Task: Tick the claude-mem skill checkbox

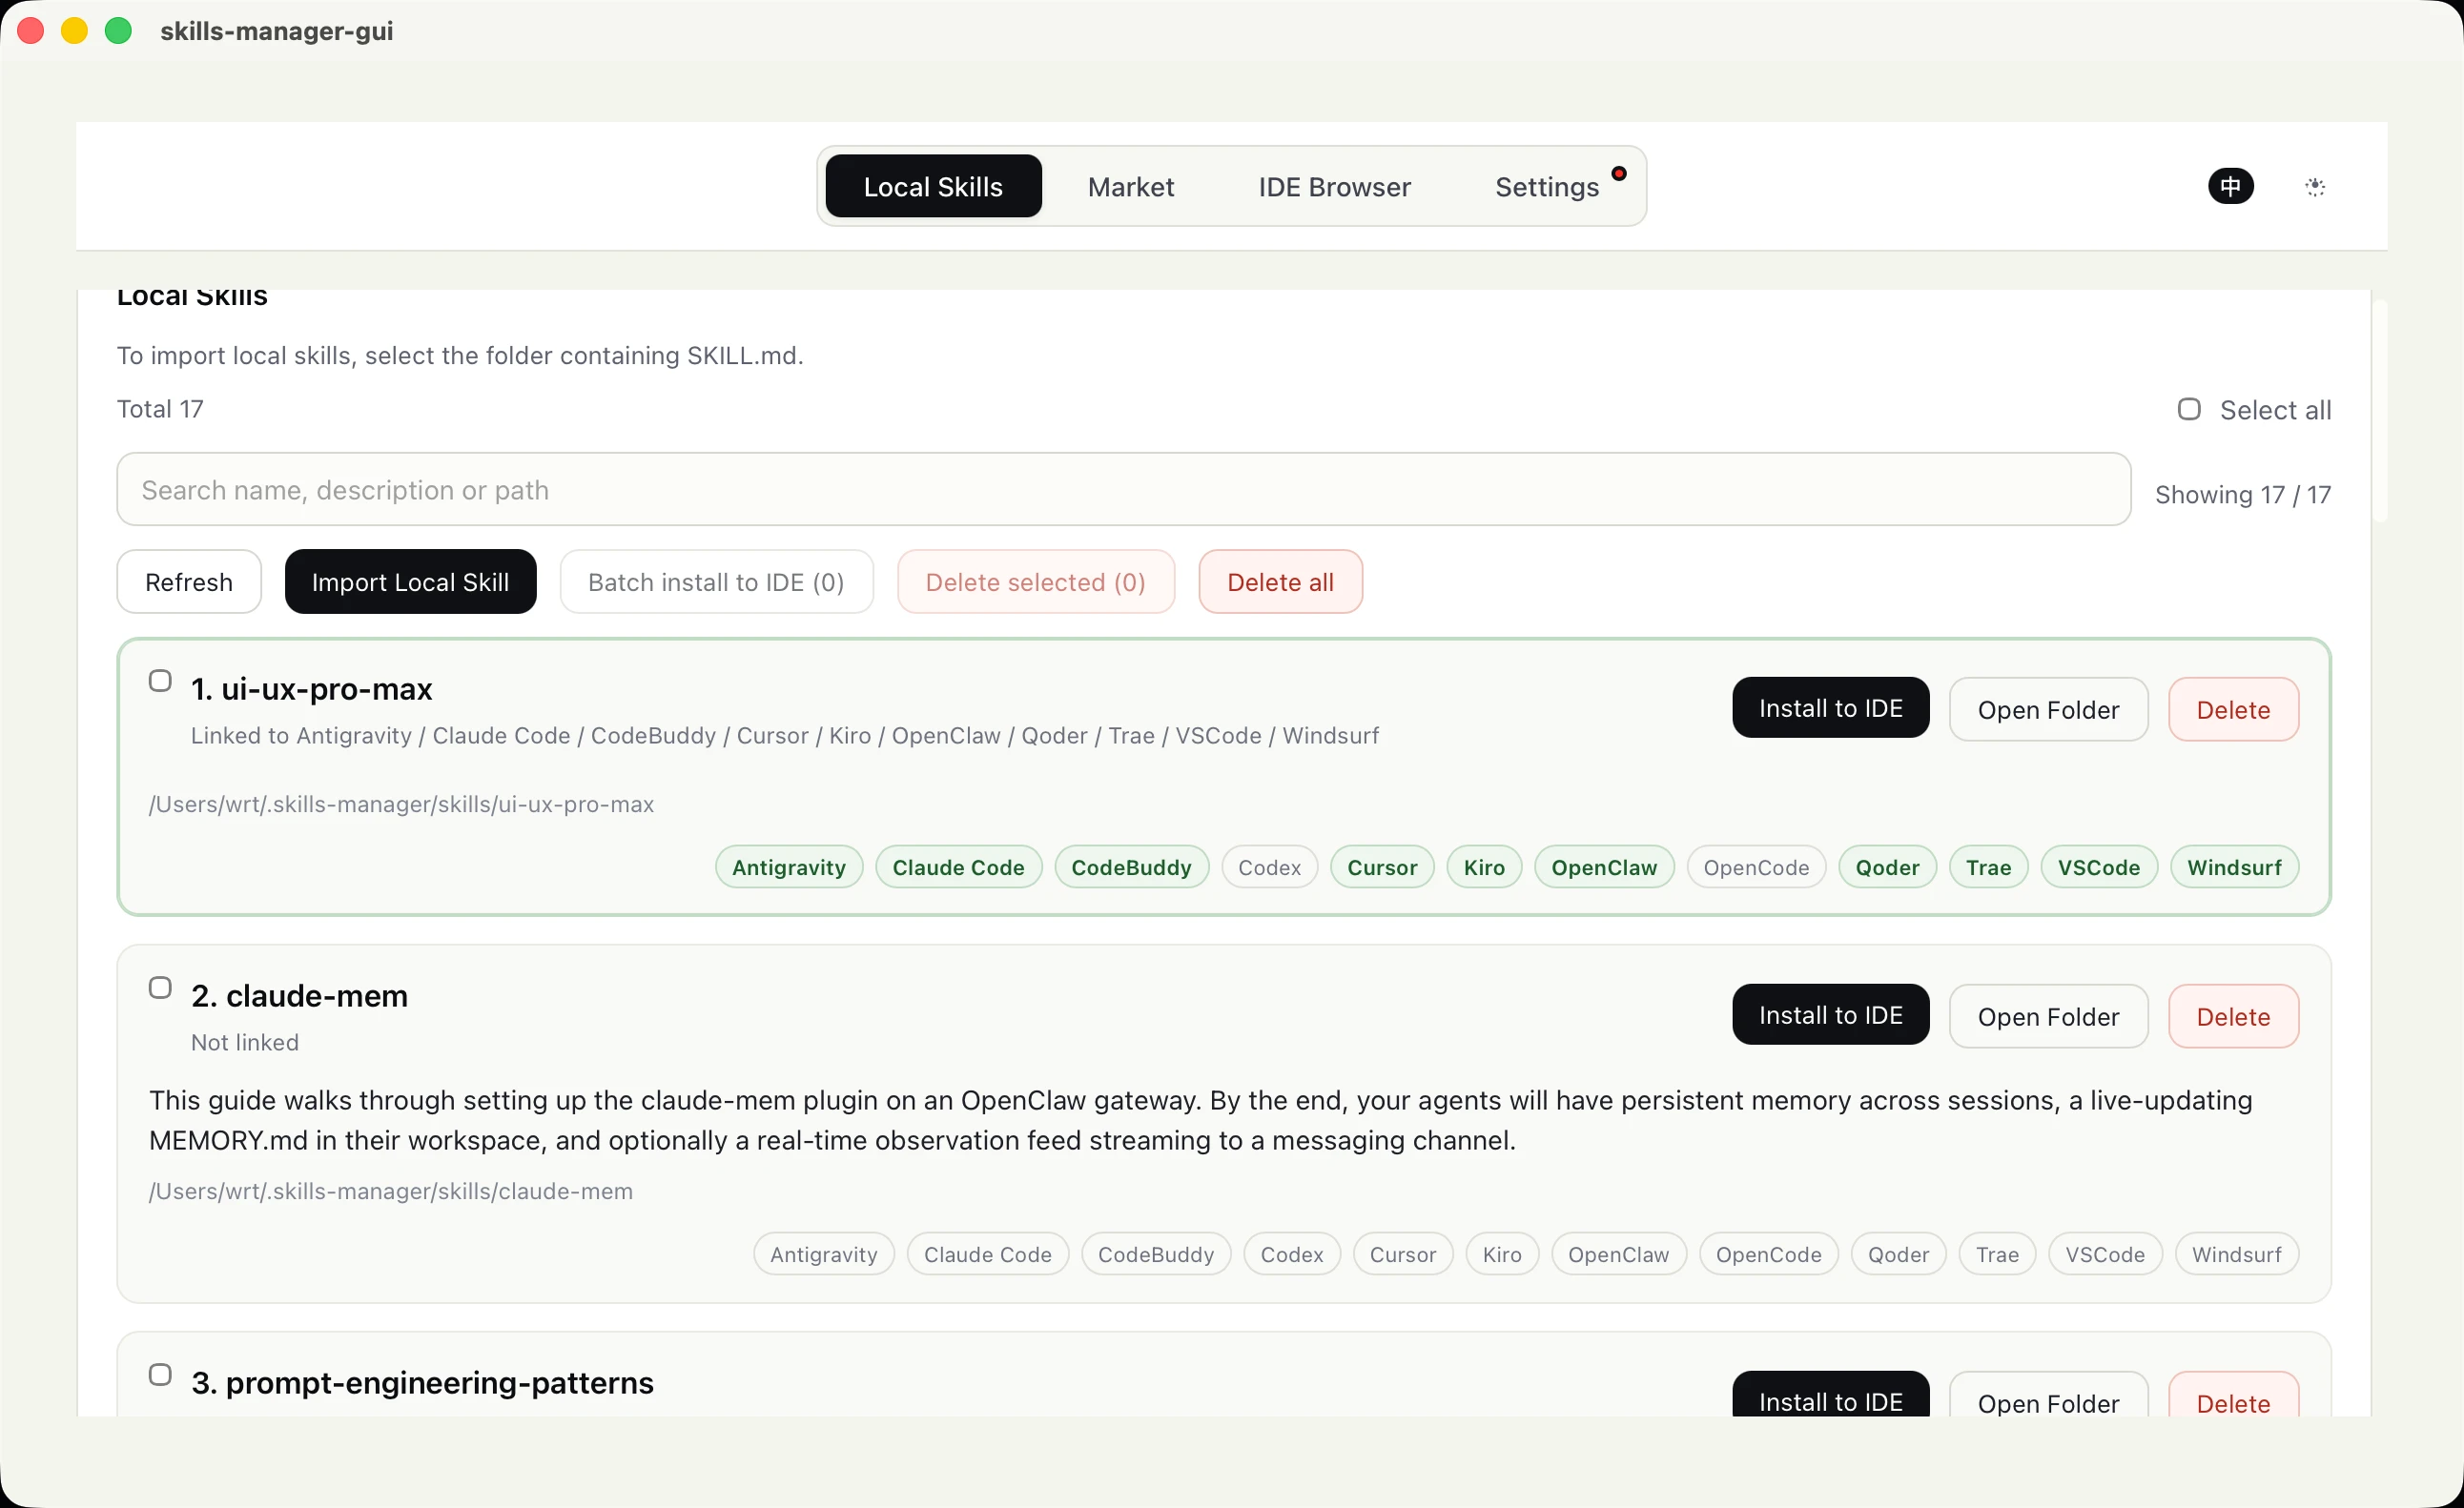Action: click(160, 988)
